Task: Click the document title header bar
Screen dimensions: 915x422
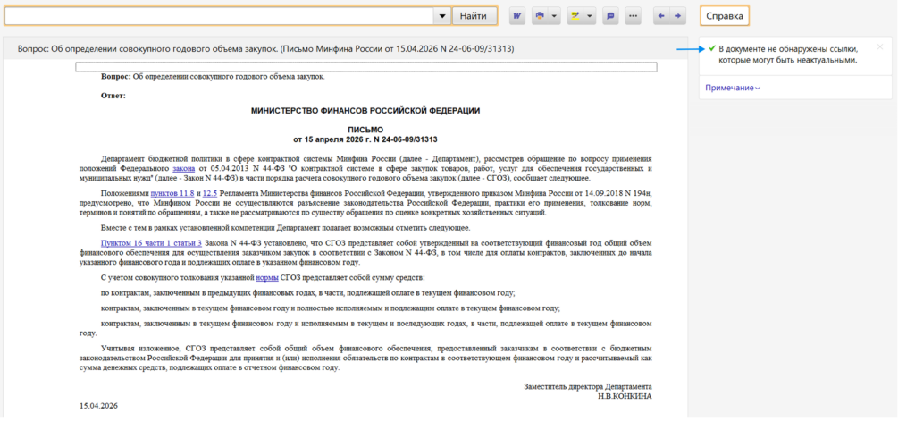Action: pos(345,49)
